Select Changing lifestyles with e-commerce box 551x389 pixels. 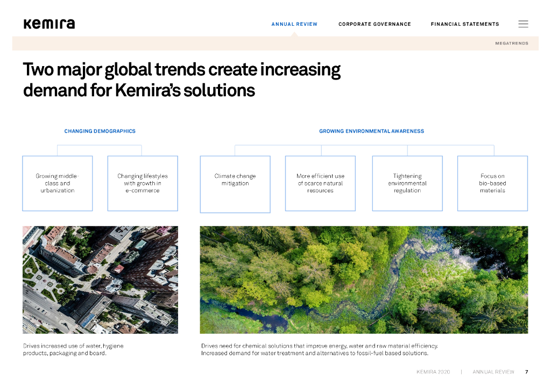point(143,183)
